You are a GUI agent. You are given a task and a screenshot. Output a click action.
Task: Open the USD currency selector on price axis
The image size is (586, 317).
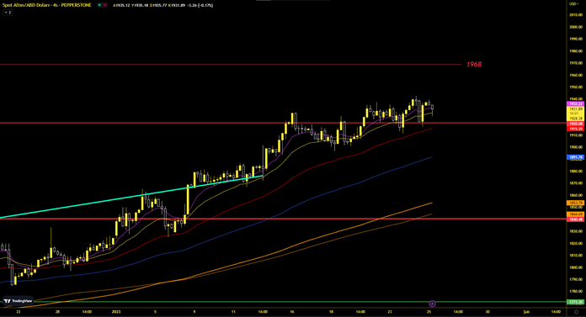pyautogui.click(x=574, y=3)
